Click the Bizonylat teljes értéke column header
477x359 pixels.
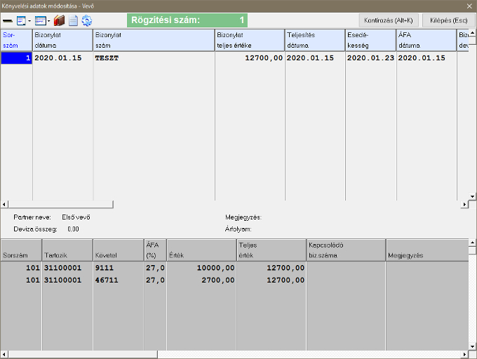(x=249, y=40)
